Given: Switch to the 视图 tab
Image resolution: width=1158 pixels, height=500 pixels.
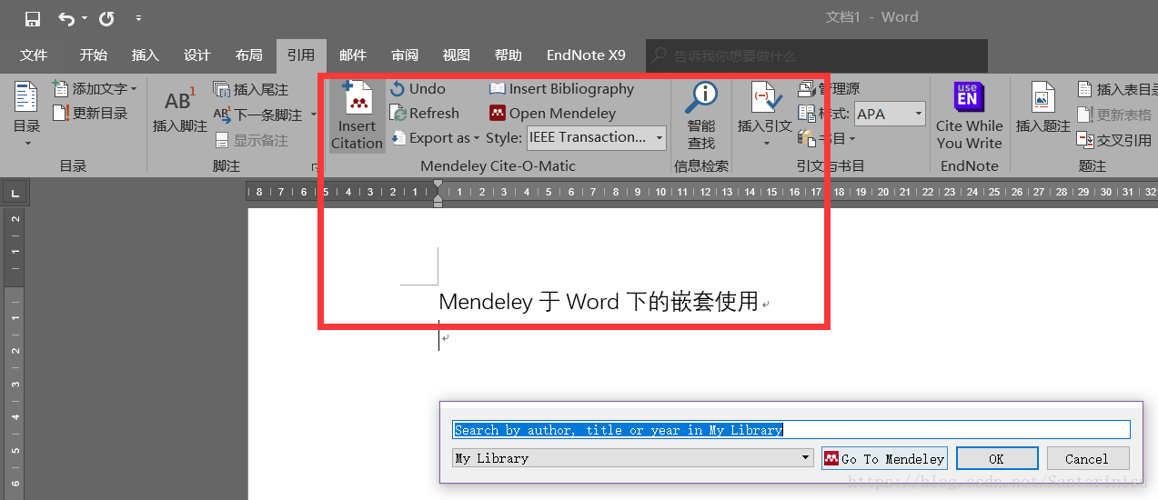Looking at the screenshot, I should pos(457,55).
